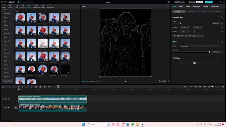
Task: Select the Glitch effects category
Action: coord(6,25)
